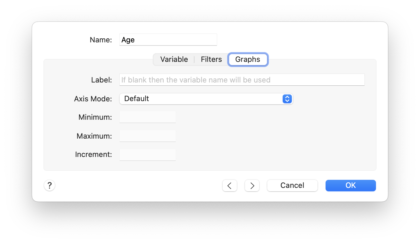Switch to the Filters tab
Viewport: 420px width, 244px height.
211,59
